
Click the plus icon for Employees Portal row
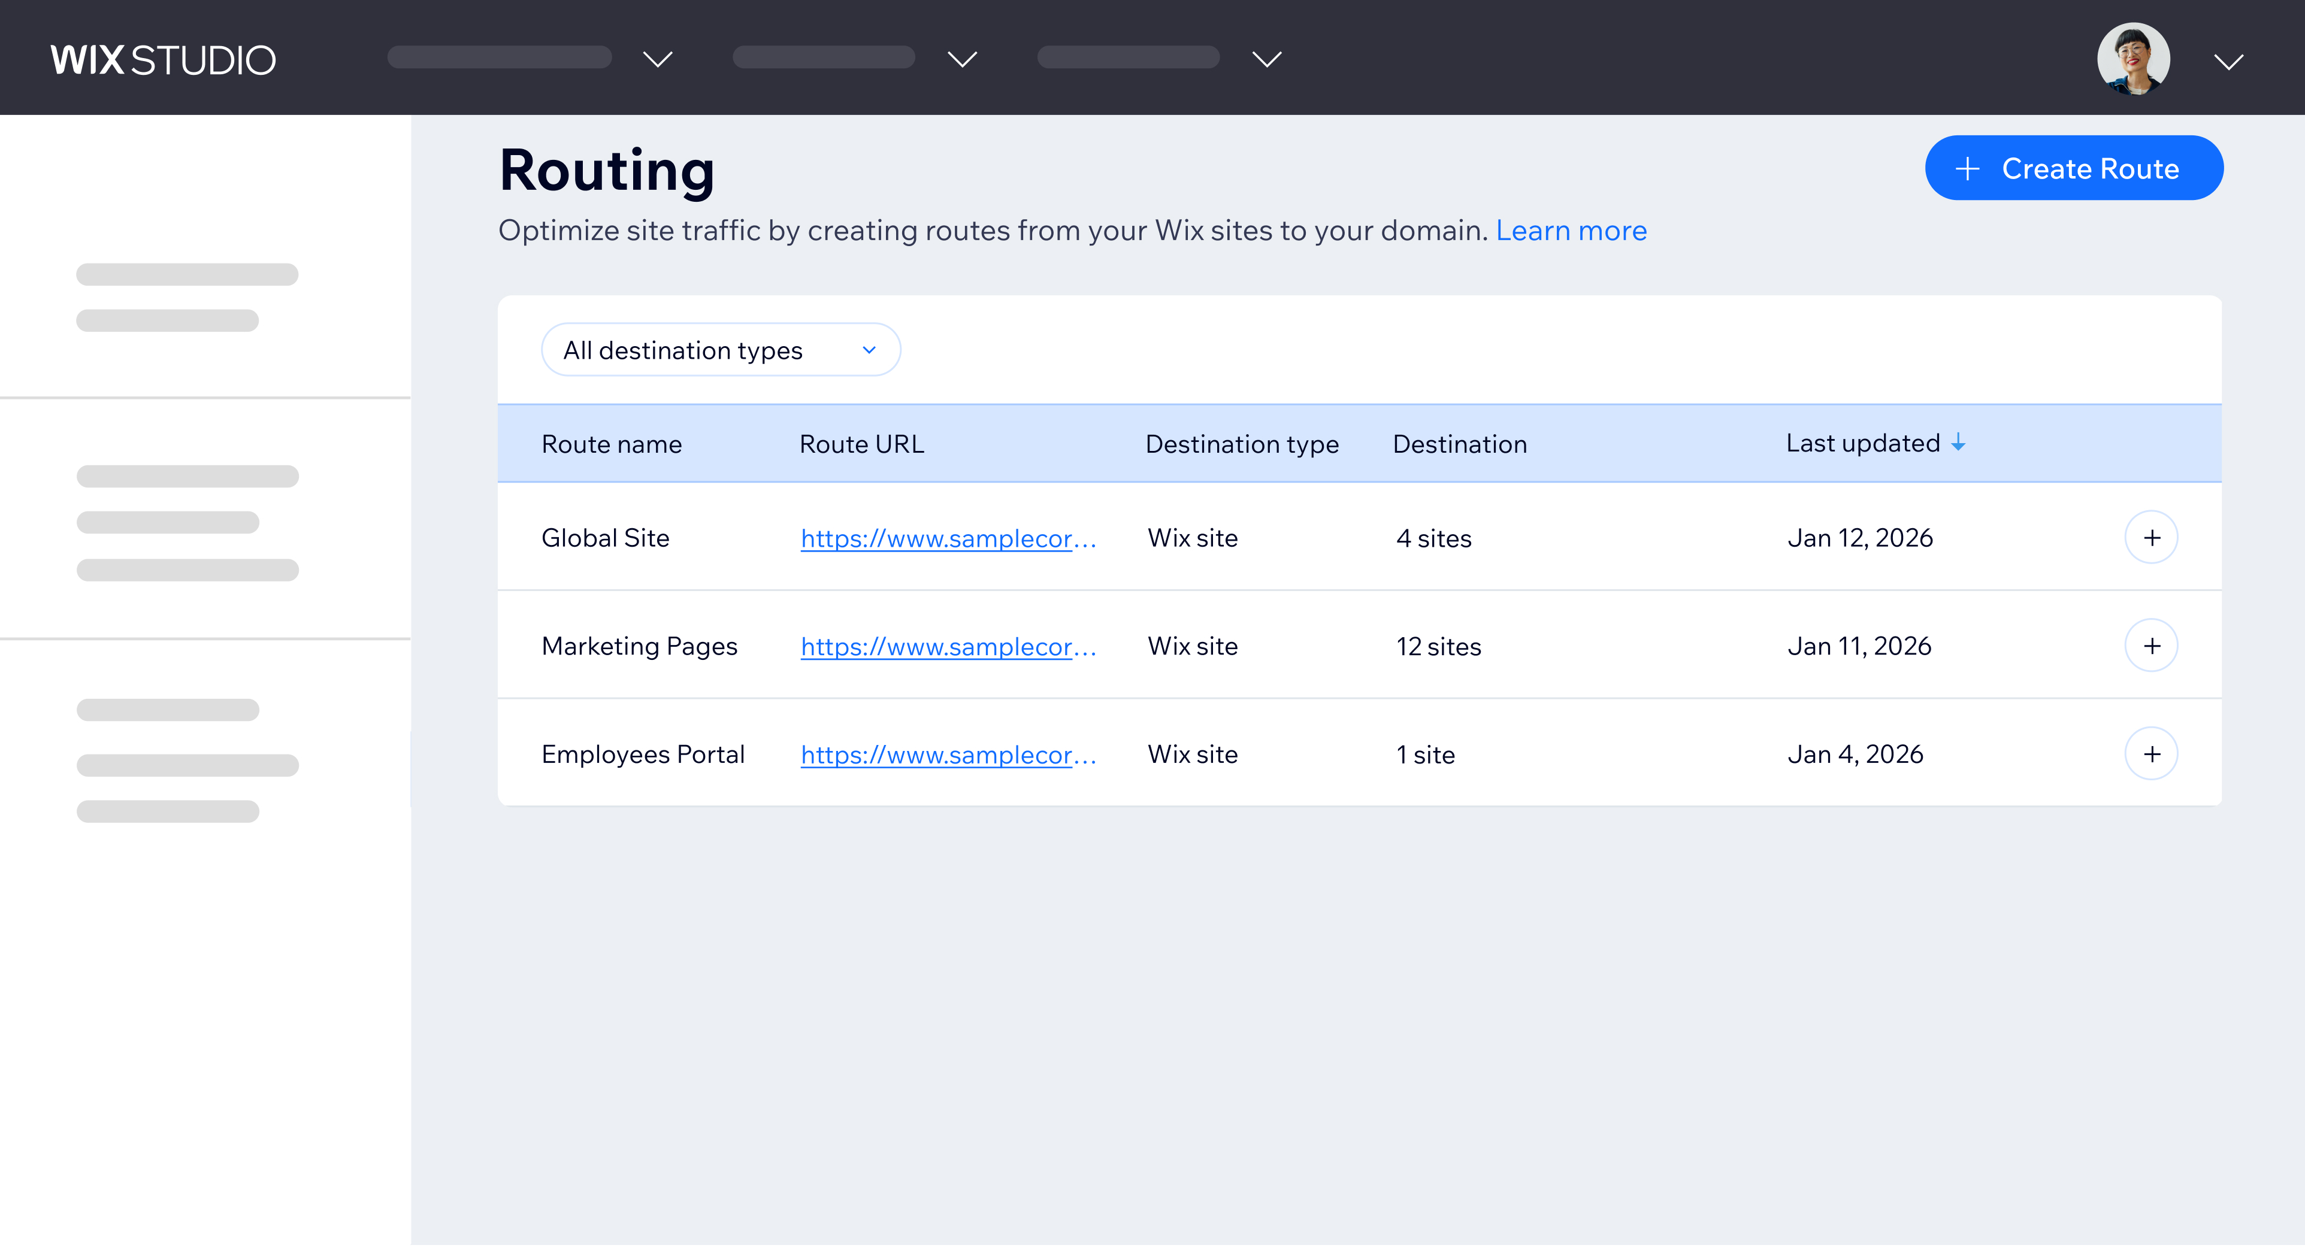[x=2151, y=754]
